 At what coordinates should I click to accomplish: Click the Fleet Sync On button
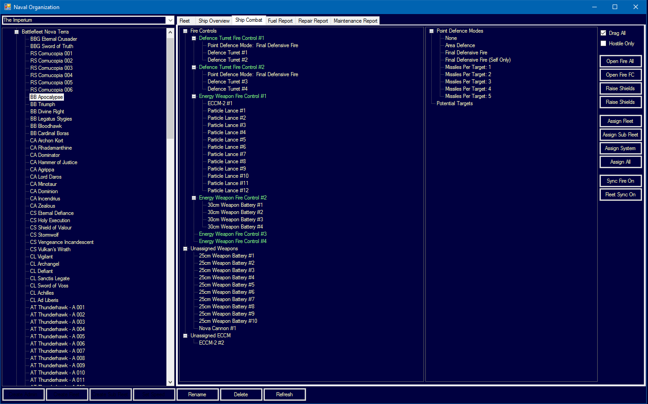coord(620,195)
